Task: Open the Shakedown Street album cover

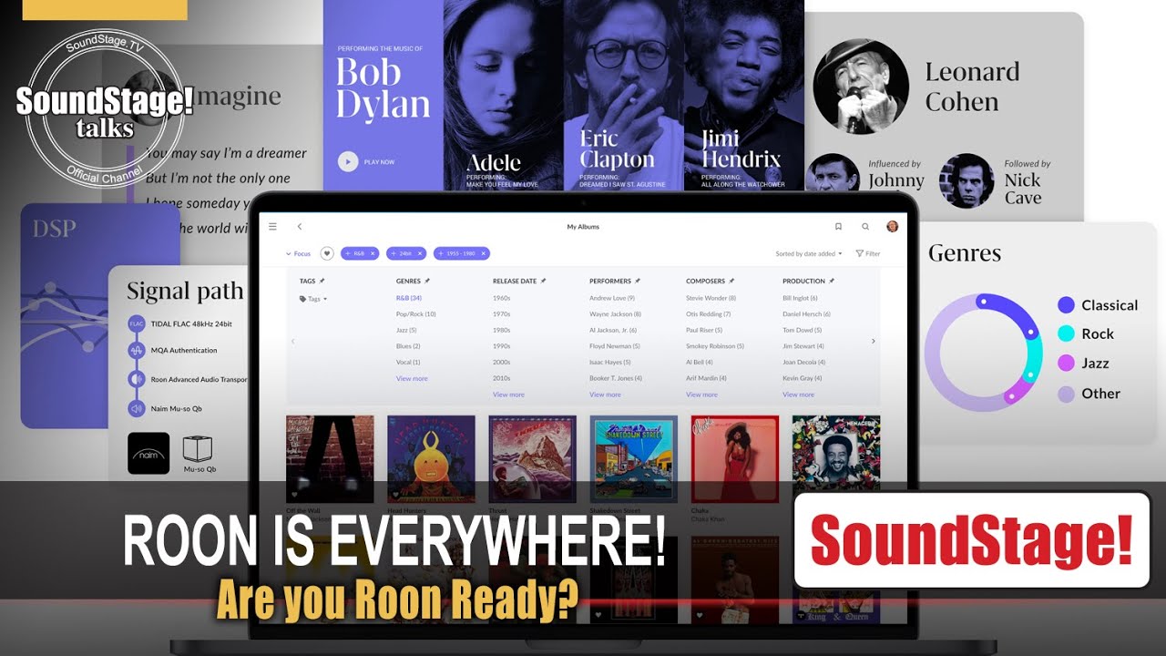Action: coord(633,459)
